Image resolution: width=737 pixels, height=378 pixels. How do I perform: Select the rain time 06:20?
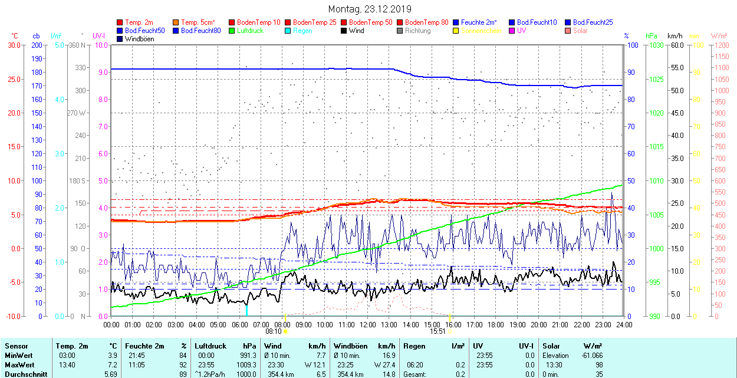(x=415, y=365)
